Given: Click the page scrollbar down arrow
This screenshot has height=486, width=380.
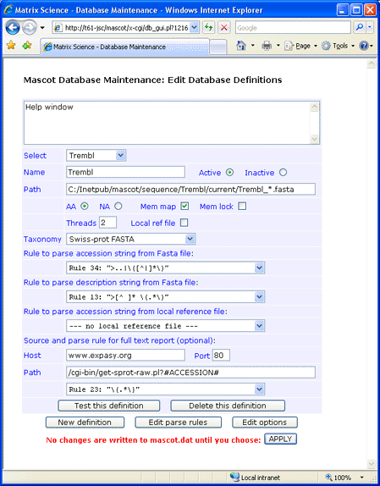Looking at the screenshot, I should point(371,464).
